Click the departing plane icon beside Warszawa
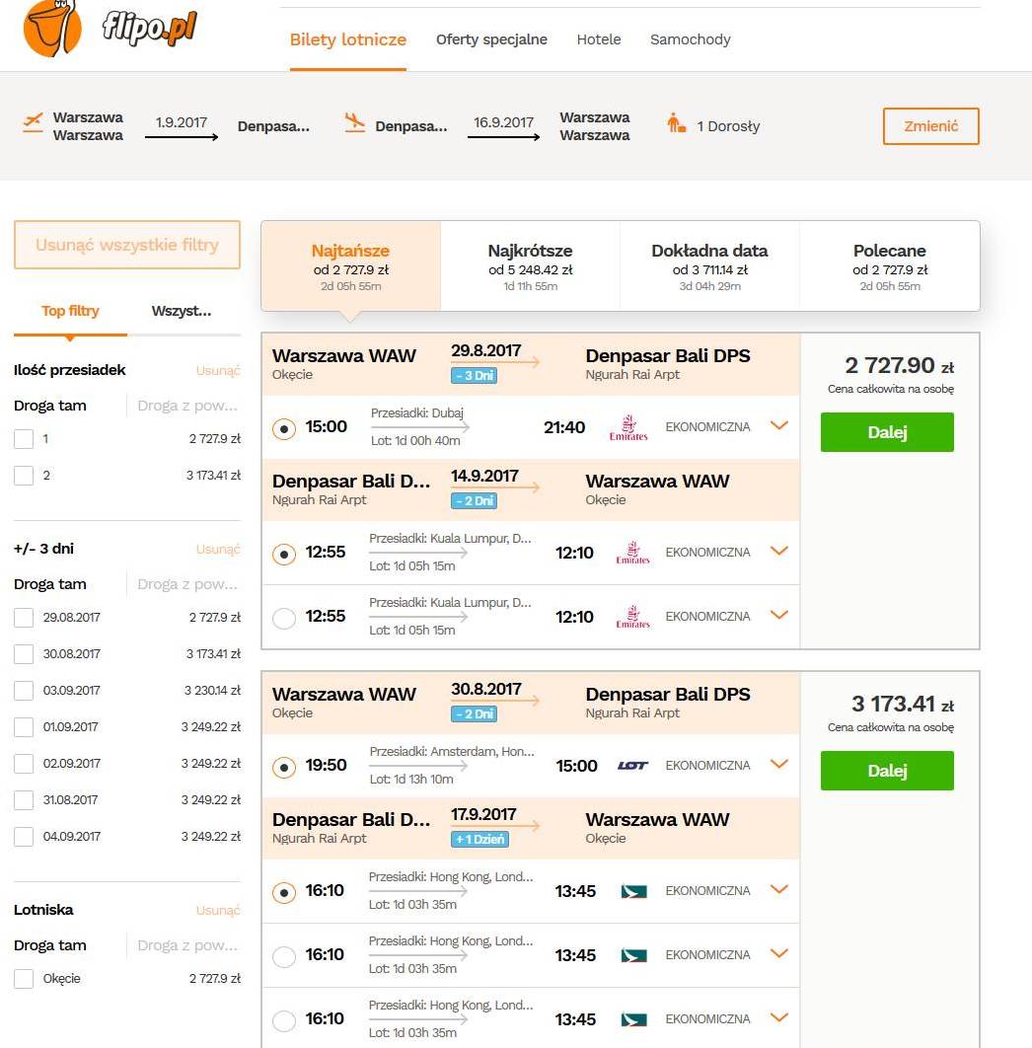Screen dimensions: 1032x1048 point(33,122)
